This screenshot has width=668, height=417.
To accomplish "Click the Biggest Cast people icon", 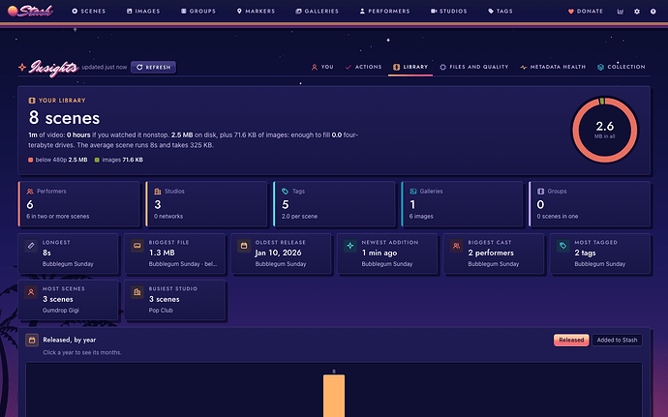I will 456,246.
